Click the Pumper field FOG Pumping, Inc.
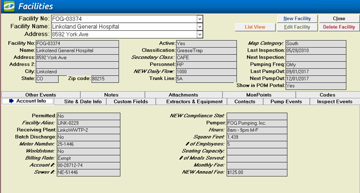 pos(257,123)
